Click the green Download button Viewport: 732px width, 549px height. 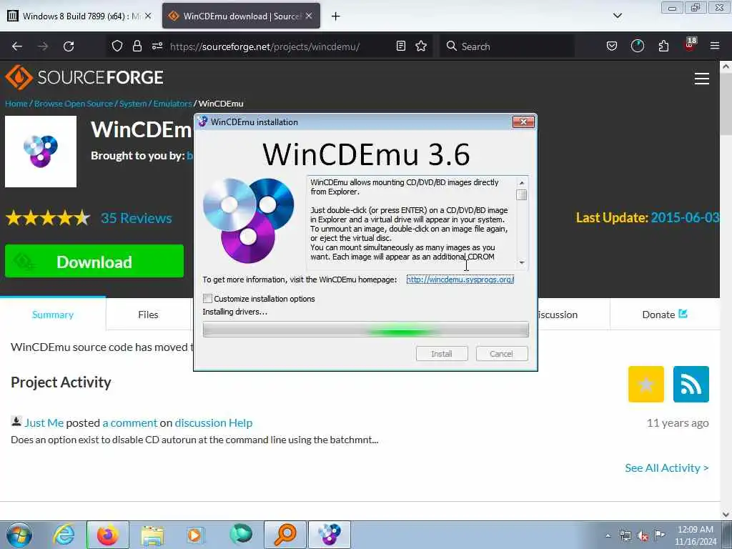[94, 262]
